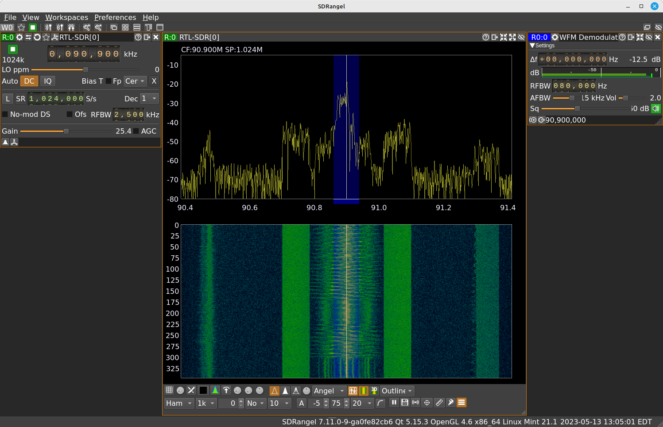Enable the AGC checkbox
Viewport: 663px width, 427px height.
point(136,131)
